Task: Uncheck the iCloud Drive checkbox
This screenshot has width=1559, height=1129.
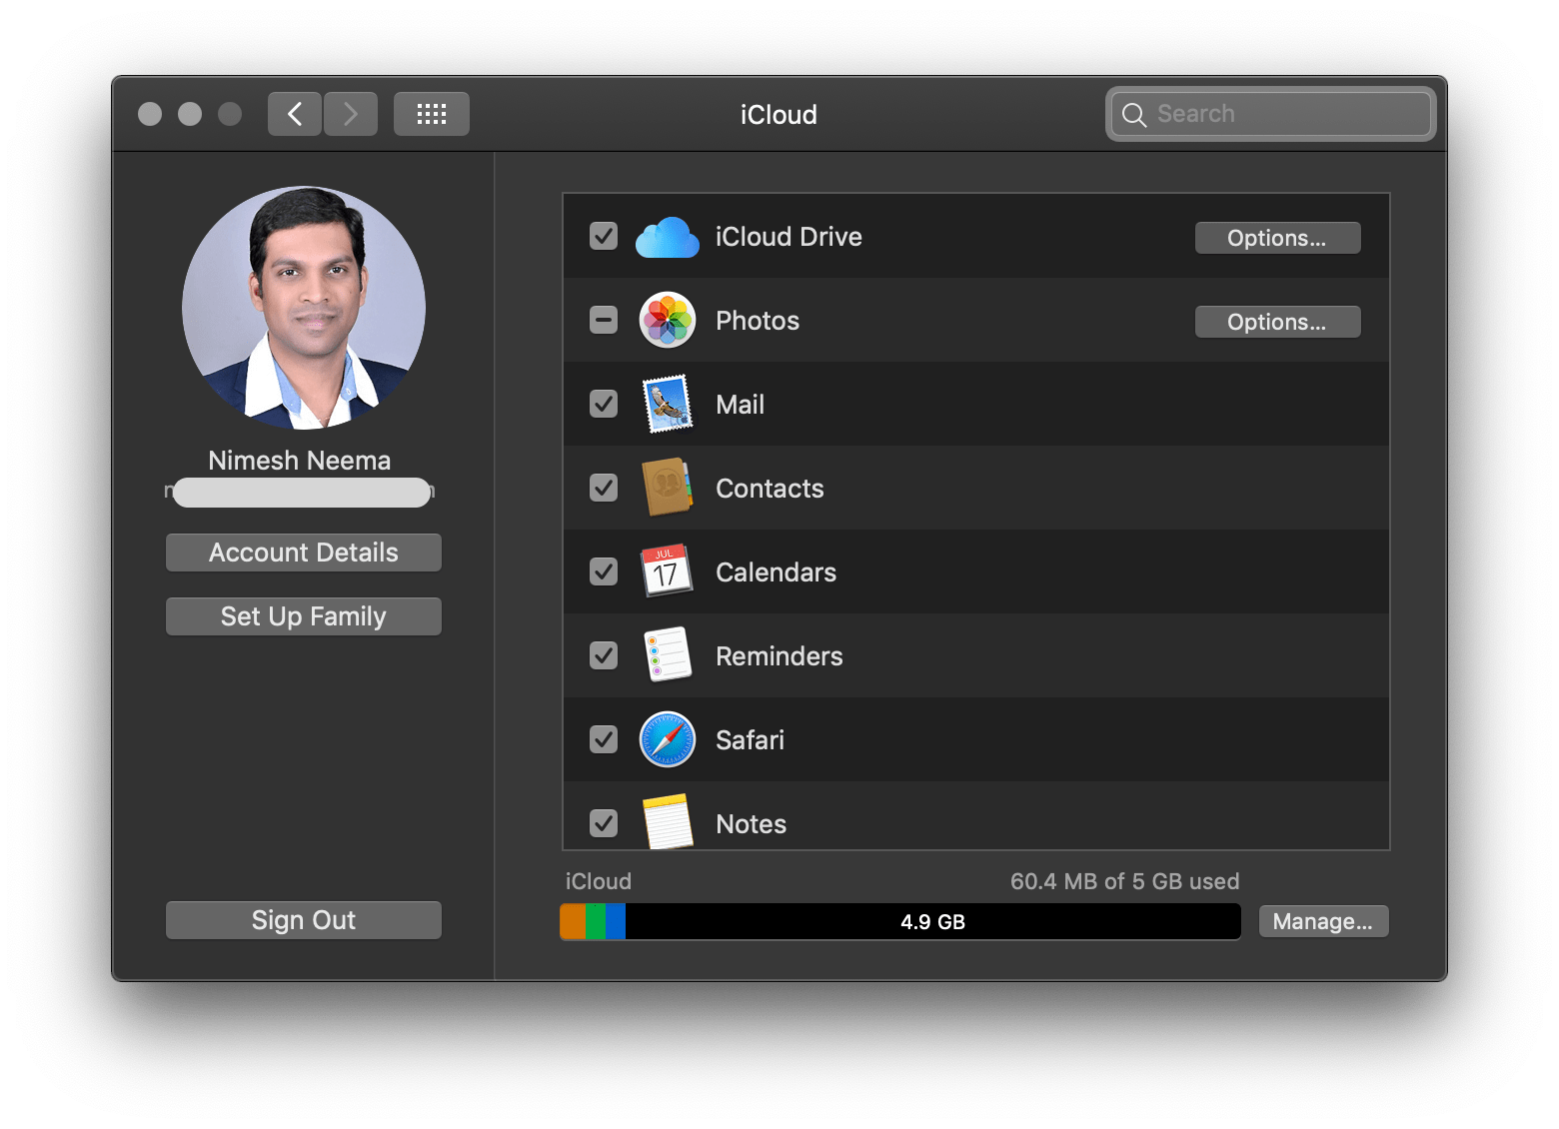Action: [x=604, y=236]
